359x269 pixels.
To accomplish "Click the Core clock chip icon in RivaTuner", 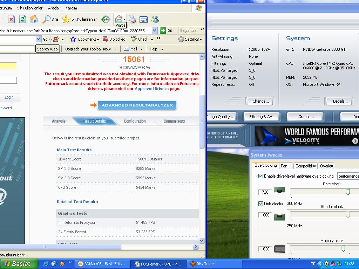I will tap(279, 190).
